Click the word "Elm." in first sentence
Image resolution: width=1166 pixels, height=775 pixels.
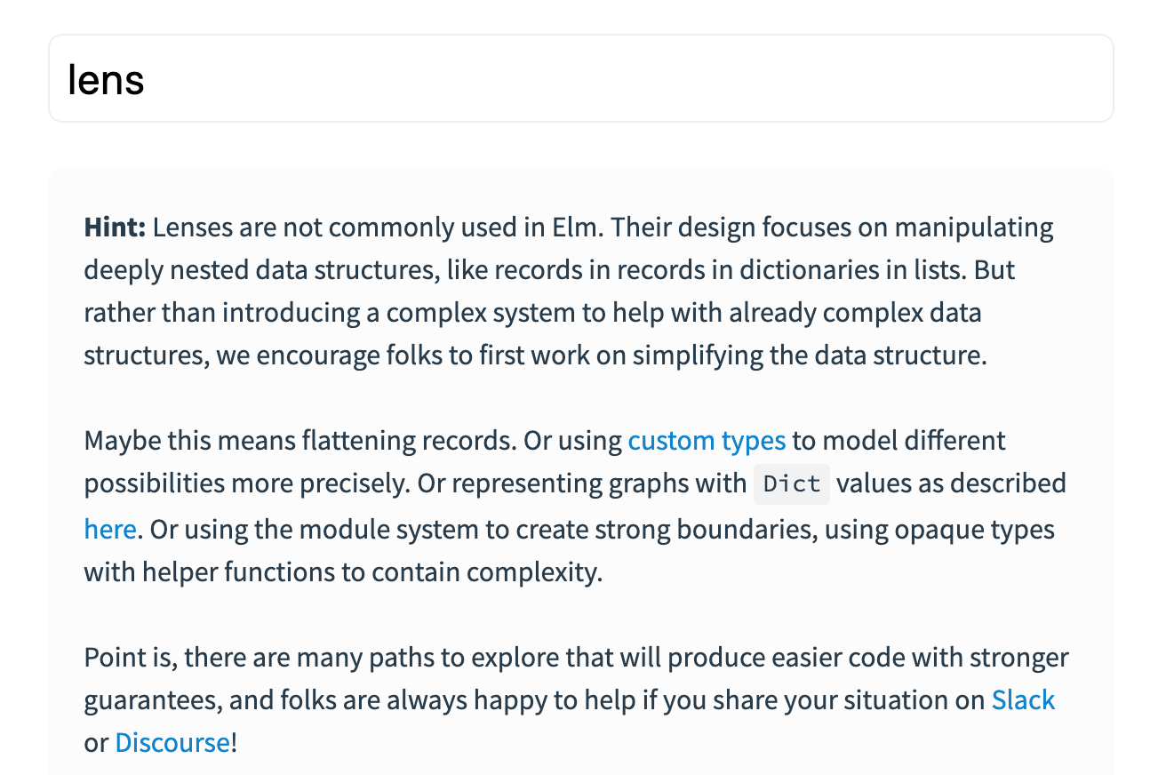[574, 228]
